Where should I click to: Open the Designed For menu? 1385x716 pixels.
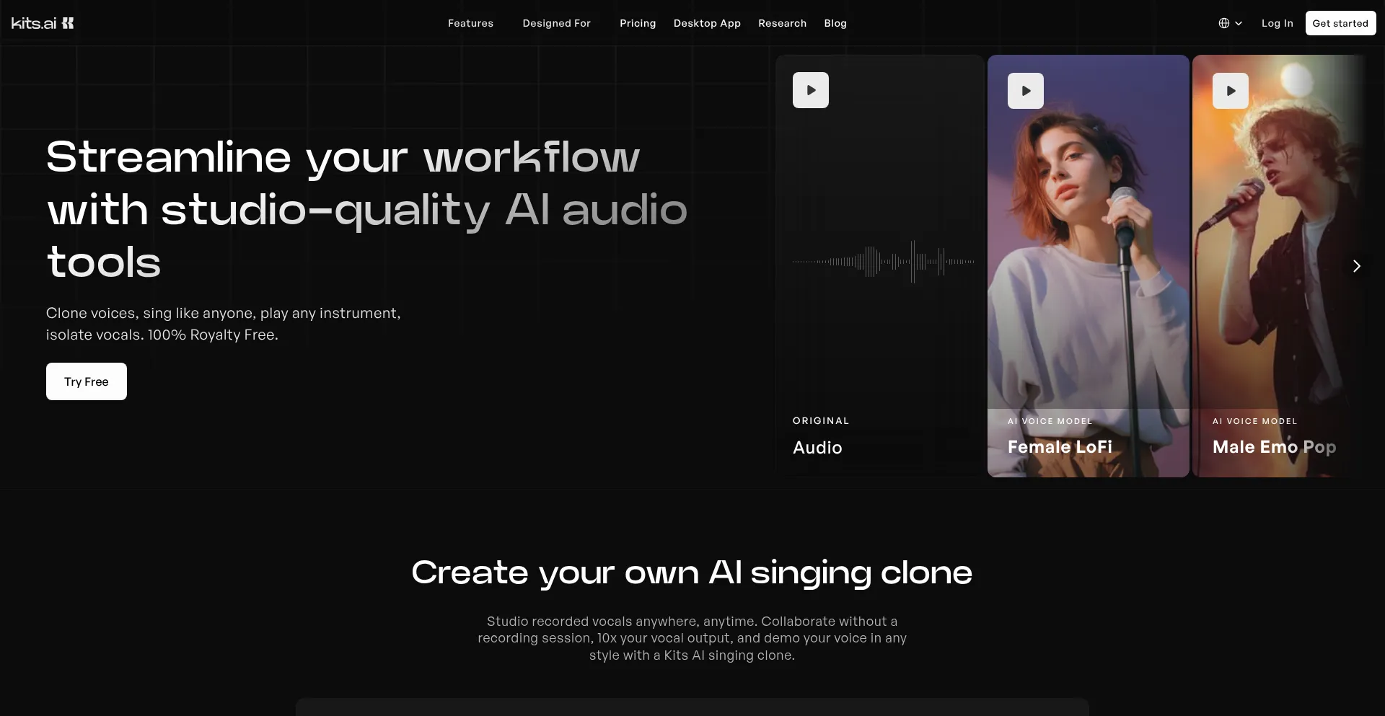click(x=556, y=23)
